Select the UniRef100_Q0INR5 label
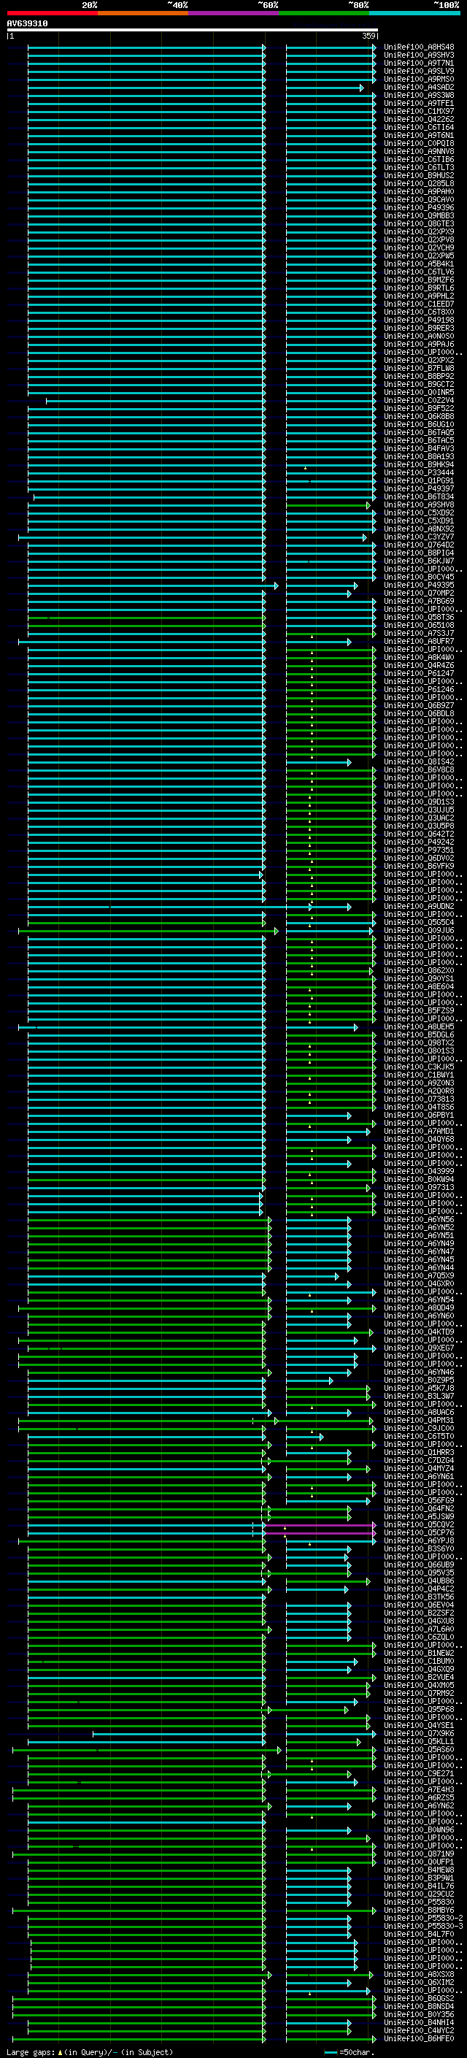The height and width of the screenshot is (2058, 467). coord(419,392)
